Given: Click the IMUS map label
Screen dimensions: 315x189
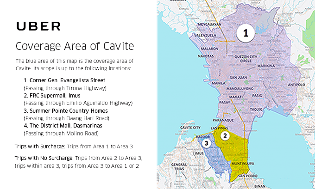Looking at the screenshot, I should 200,153.
